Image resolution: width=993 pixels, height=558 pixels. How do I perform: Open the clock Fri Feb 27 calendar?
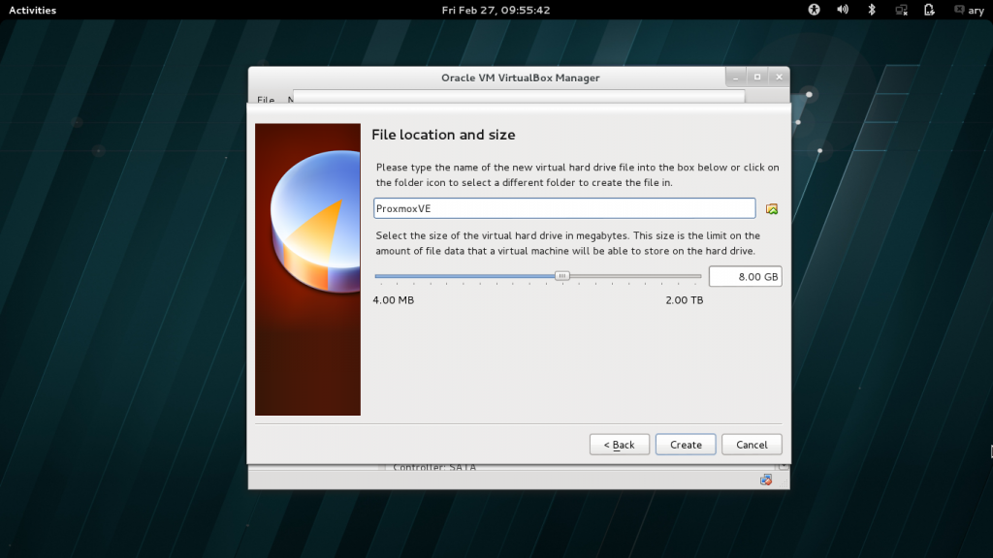click(x=496, y=10)
